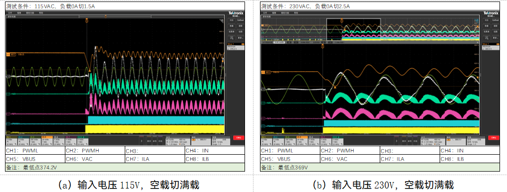Click red stop button in right 230VAC scope
This screenshot has width=507, height=192.
pos(494,138)
